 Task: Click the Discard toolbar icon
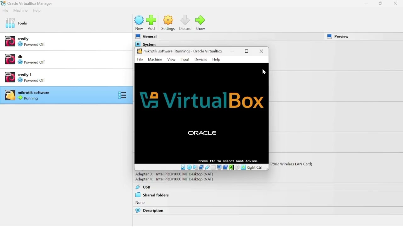point(185,23)
